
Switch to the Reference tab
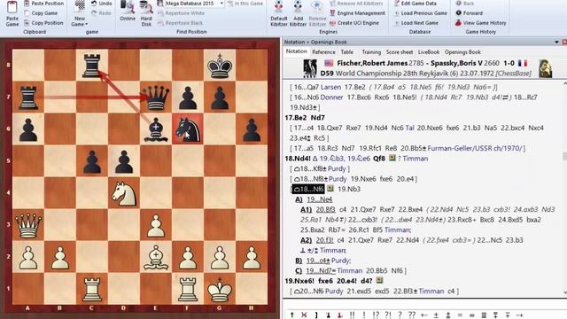pyautogui.click(x=323, y=52)
